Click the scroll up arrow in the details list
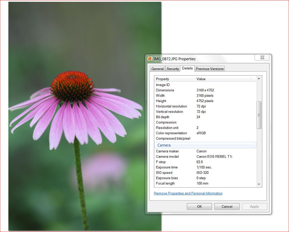Screen dimensions: 289x232 pos(259,79)
